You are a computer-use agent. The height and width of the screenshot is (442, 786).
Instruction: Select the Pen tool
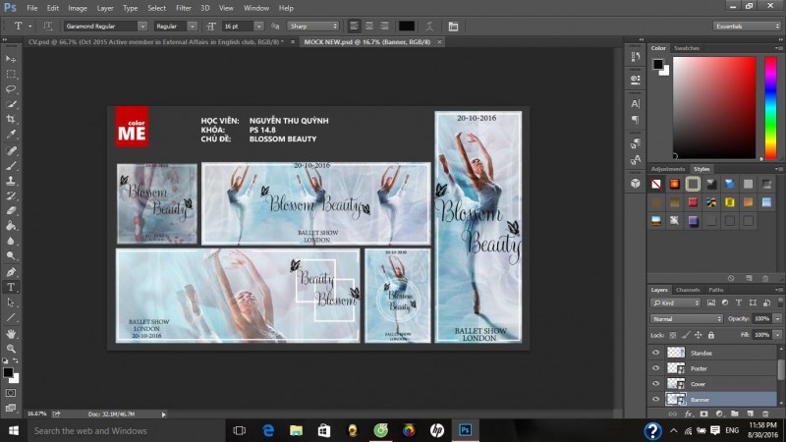(11, 272)
